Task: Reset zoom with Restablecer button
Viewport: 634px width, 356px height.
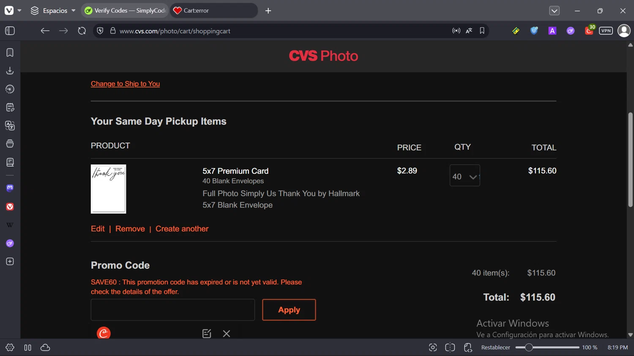Action: coord(495,348)
